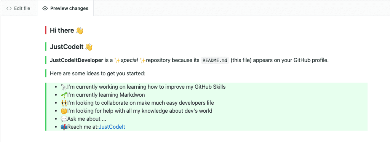
Task: Click the telescope emoji in the list
Action: coord(64,87)
